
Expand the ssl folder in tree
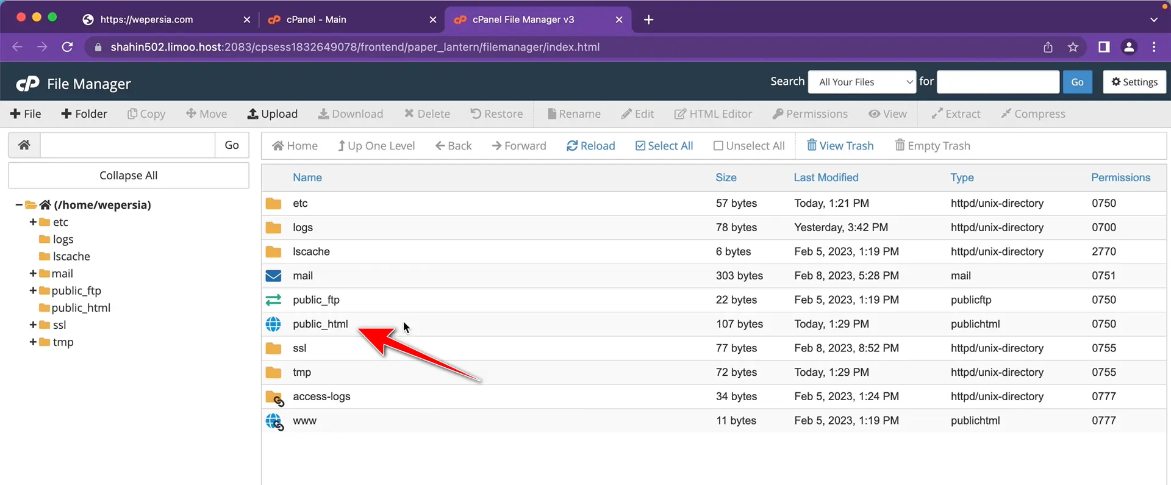(33, 325)
